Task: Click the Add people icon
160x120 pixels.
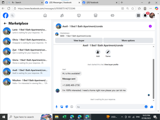Action: point(98,52)
